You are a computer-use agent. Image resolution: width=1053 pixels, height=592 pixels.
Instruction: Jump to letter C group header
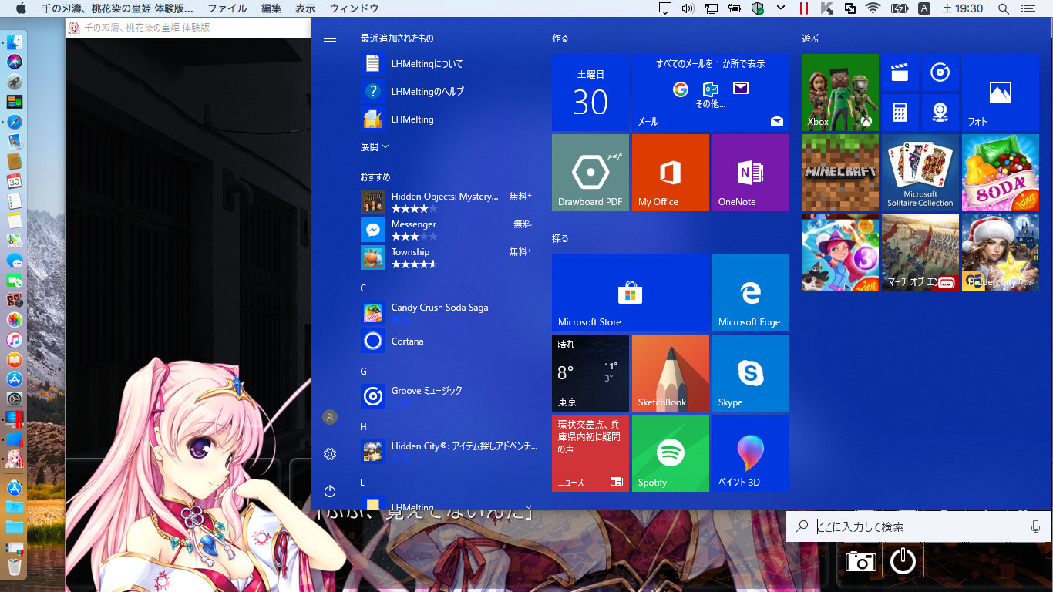click(363, 288)
